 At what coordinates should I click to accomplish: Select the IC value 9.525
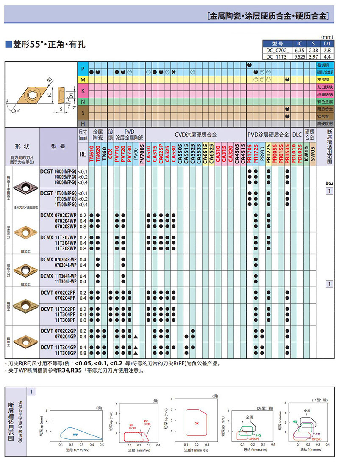[300, 56]
